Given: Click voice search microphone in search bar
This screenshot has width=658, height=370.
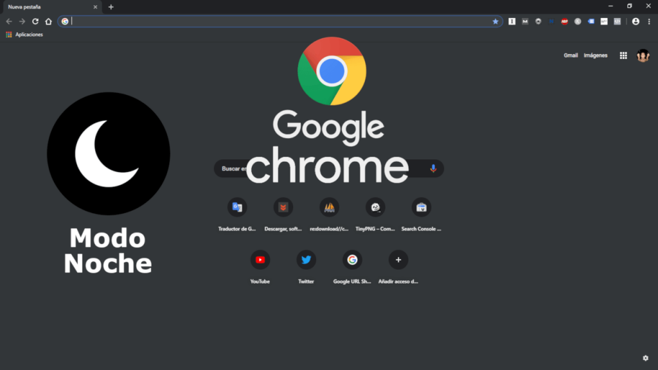Looking at the screenshot, I should 432,168.
